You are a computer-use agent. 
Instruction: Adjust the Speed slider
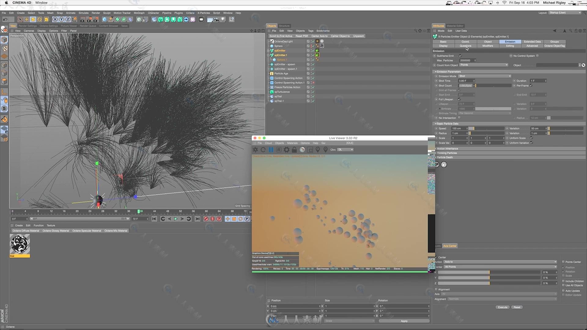pyautogui.click(x=486, y=129)
